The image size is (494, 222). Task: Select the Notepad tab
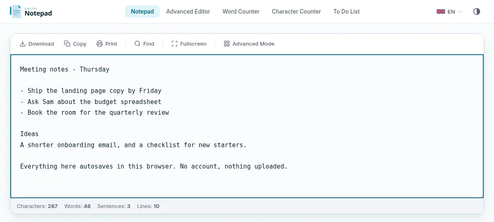(x=142, y=12)
